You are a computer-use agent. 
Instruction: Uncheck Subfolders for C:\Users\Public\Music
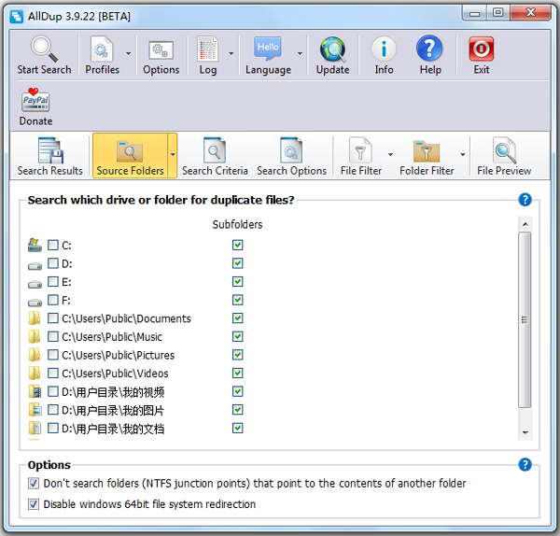[237, 336]
